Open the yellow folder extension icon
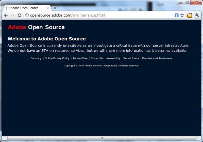Viewport: 203px width, 142px height. pos(189,15)
